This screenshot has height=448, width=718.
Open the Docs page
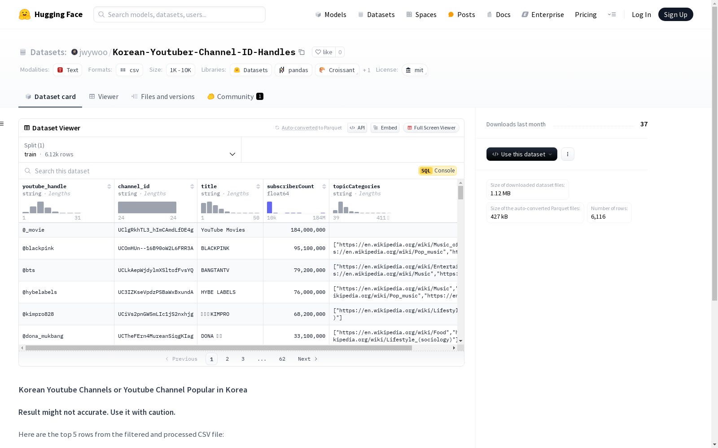[499, 14]
